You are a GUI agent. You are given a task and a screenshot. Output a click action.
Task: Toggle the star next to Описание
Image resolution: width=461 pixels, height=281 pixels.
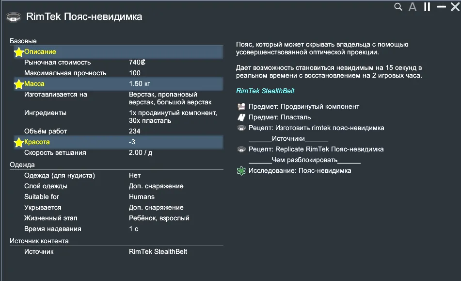tap(18, 52)
